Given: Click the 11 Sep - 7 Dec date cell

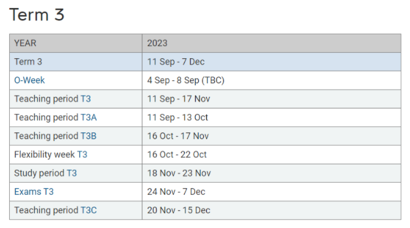Looking at the screenshot, I should click(271, 62).
